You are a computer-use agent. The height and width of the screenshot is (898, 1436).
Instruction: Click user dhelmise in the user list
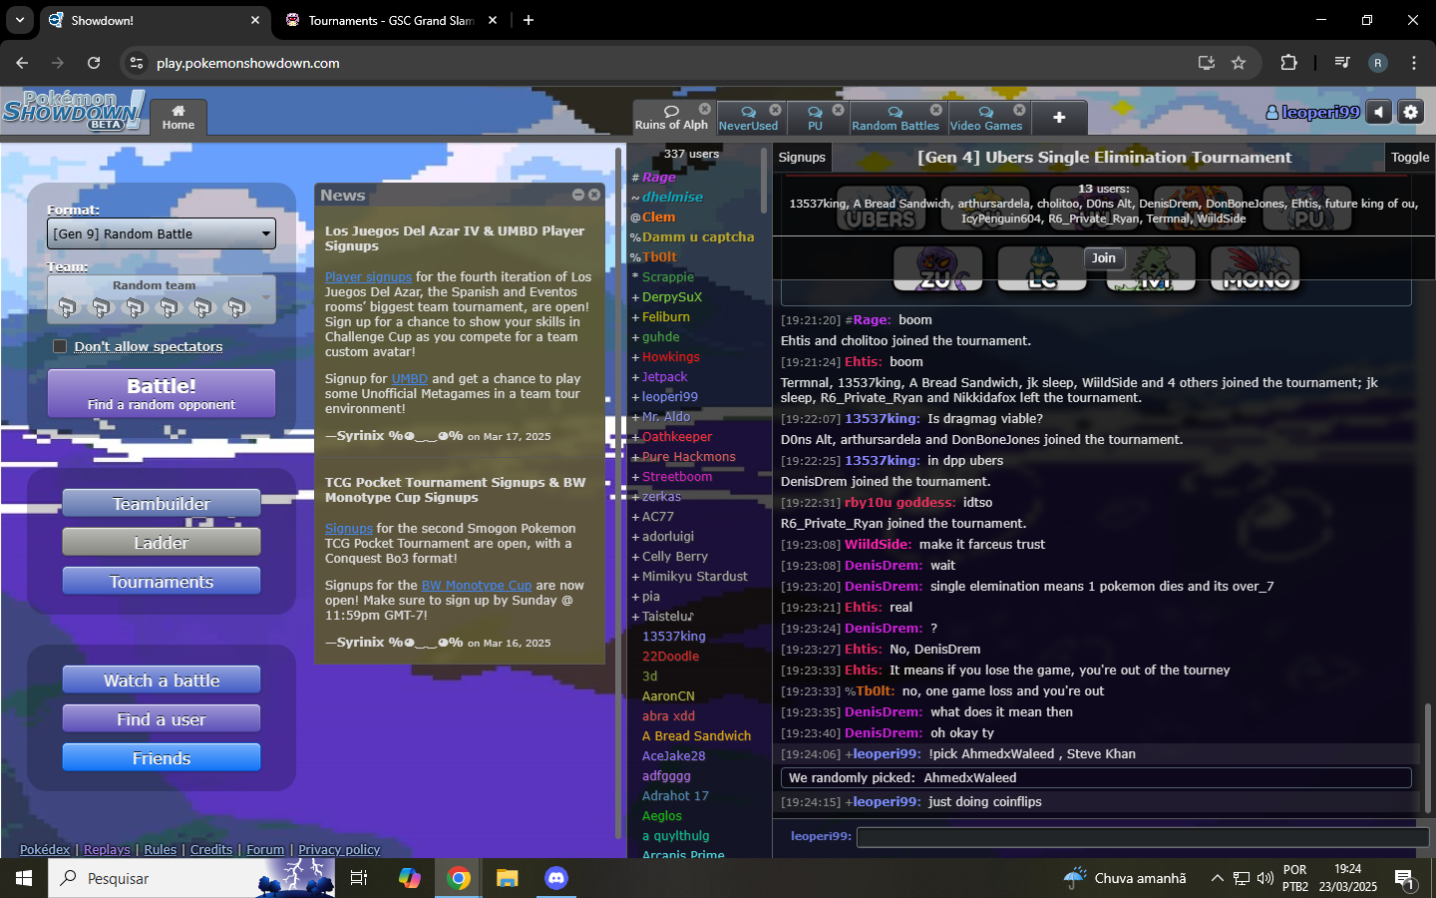coord(672,198)
